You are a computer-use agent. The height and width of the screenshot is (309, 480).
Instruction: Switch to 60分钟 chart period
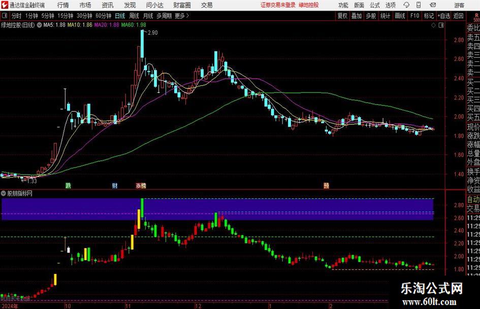pos(103,16)
